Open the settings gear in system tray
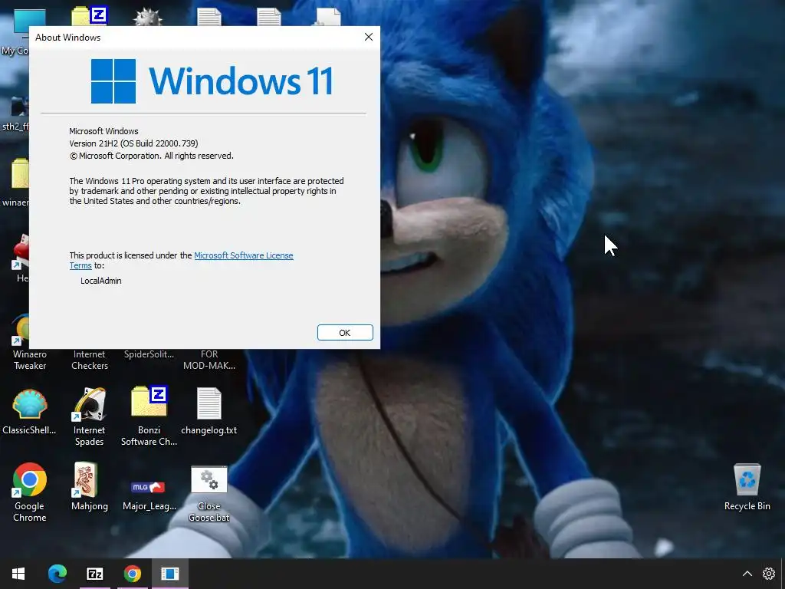Screen dimensions: 785x589 [x=768, y=574]
